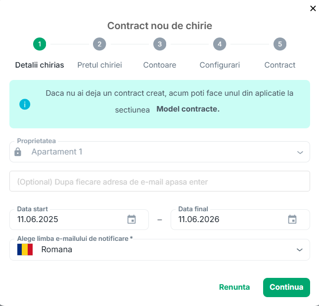Open the Data final calendar picker icon
The image size is (319, 306).
tap(292, 219)
